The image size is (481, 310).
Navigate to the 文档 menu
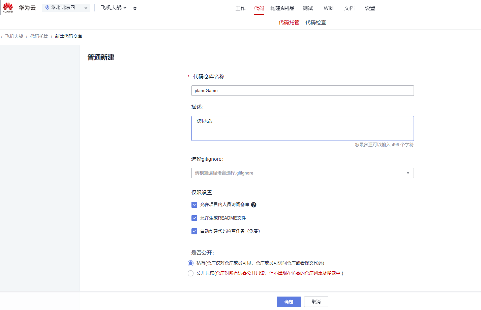point(350,8)
